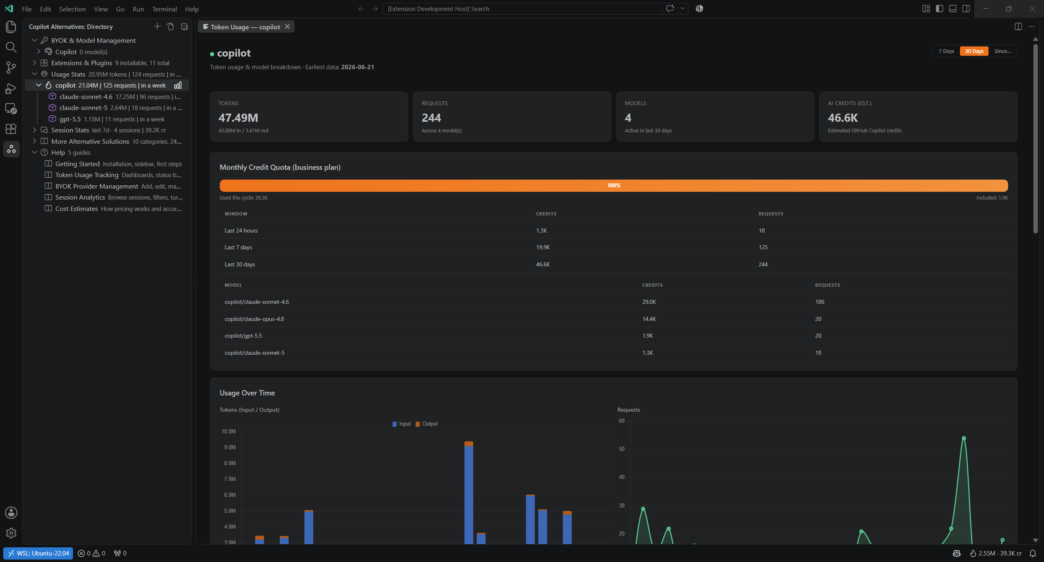
Task: Collapse the Help guides section
Action: 35,152
